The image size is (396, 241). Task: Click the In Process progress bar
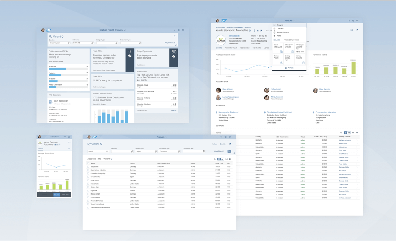pos(68,69)
